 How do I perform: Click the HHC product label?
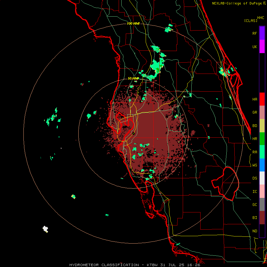(260, 18)
